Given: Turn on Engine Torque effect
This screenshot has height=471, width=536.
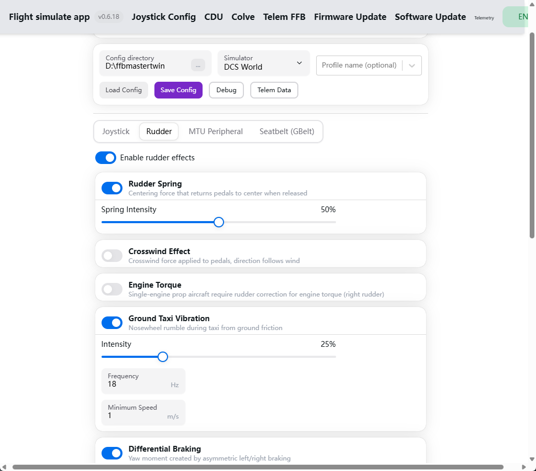Looking at the screenshot, I should point(112,289).
